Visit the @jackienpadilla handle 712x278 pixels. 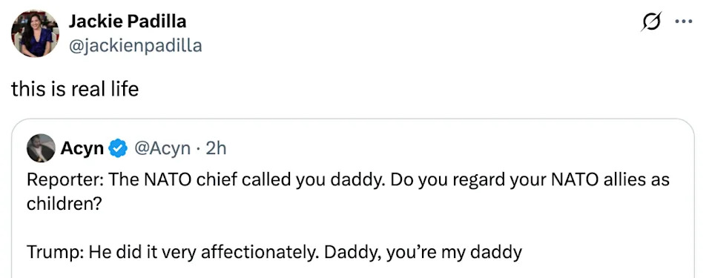(135, 45)
